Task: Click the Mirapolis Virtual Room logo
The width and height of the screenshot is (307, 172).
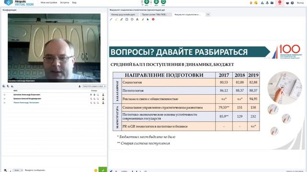Action: (x=19, y=3)
